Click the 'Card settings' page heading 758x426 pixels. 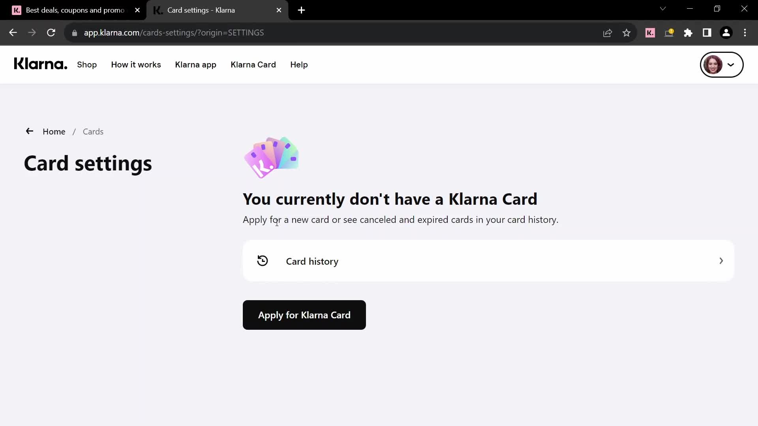pyautogui.click(x=88, y=163)
